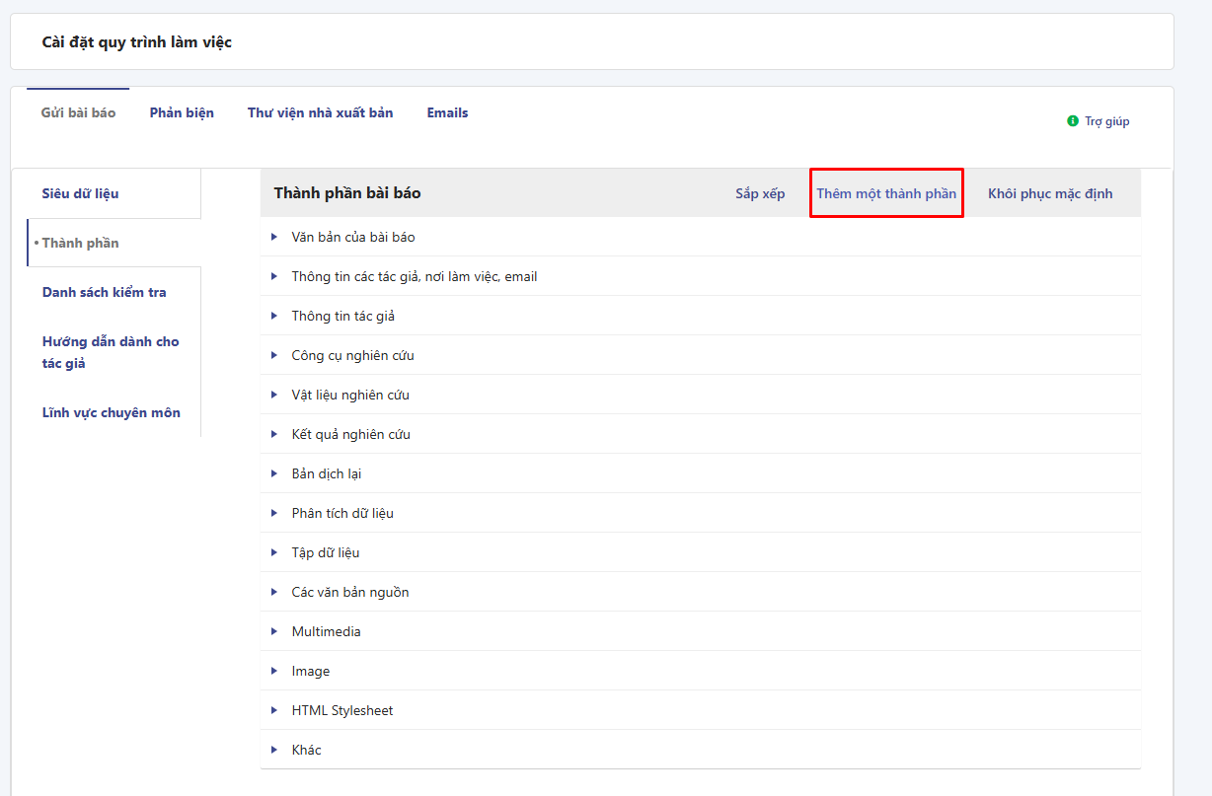The width and height of the screenshot is (1212, 796).
Task: Expand the Công cụ nghiên cứu row
Action: click(274, 355)
